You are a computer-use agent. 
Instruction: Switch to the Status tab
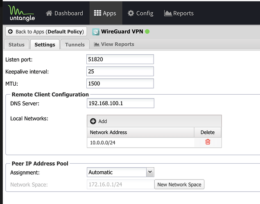point(16,44)
